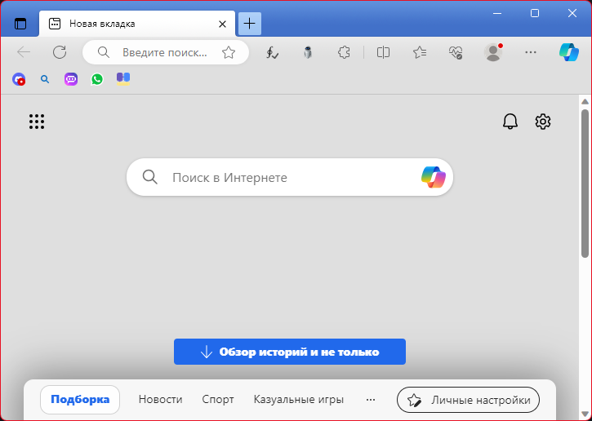Viewport: 592px width, 421px height.
Task: Open a new tab with plus button
Action: click(x=250, y=24)
